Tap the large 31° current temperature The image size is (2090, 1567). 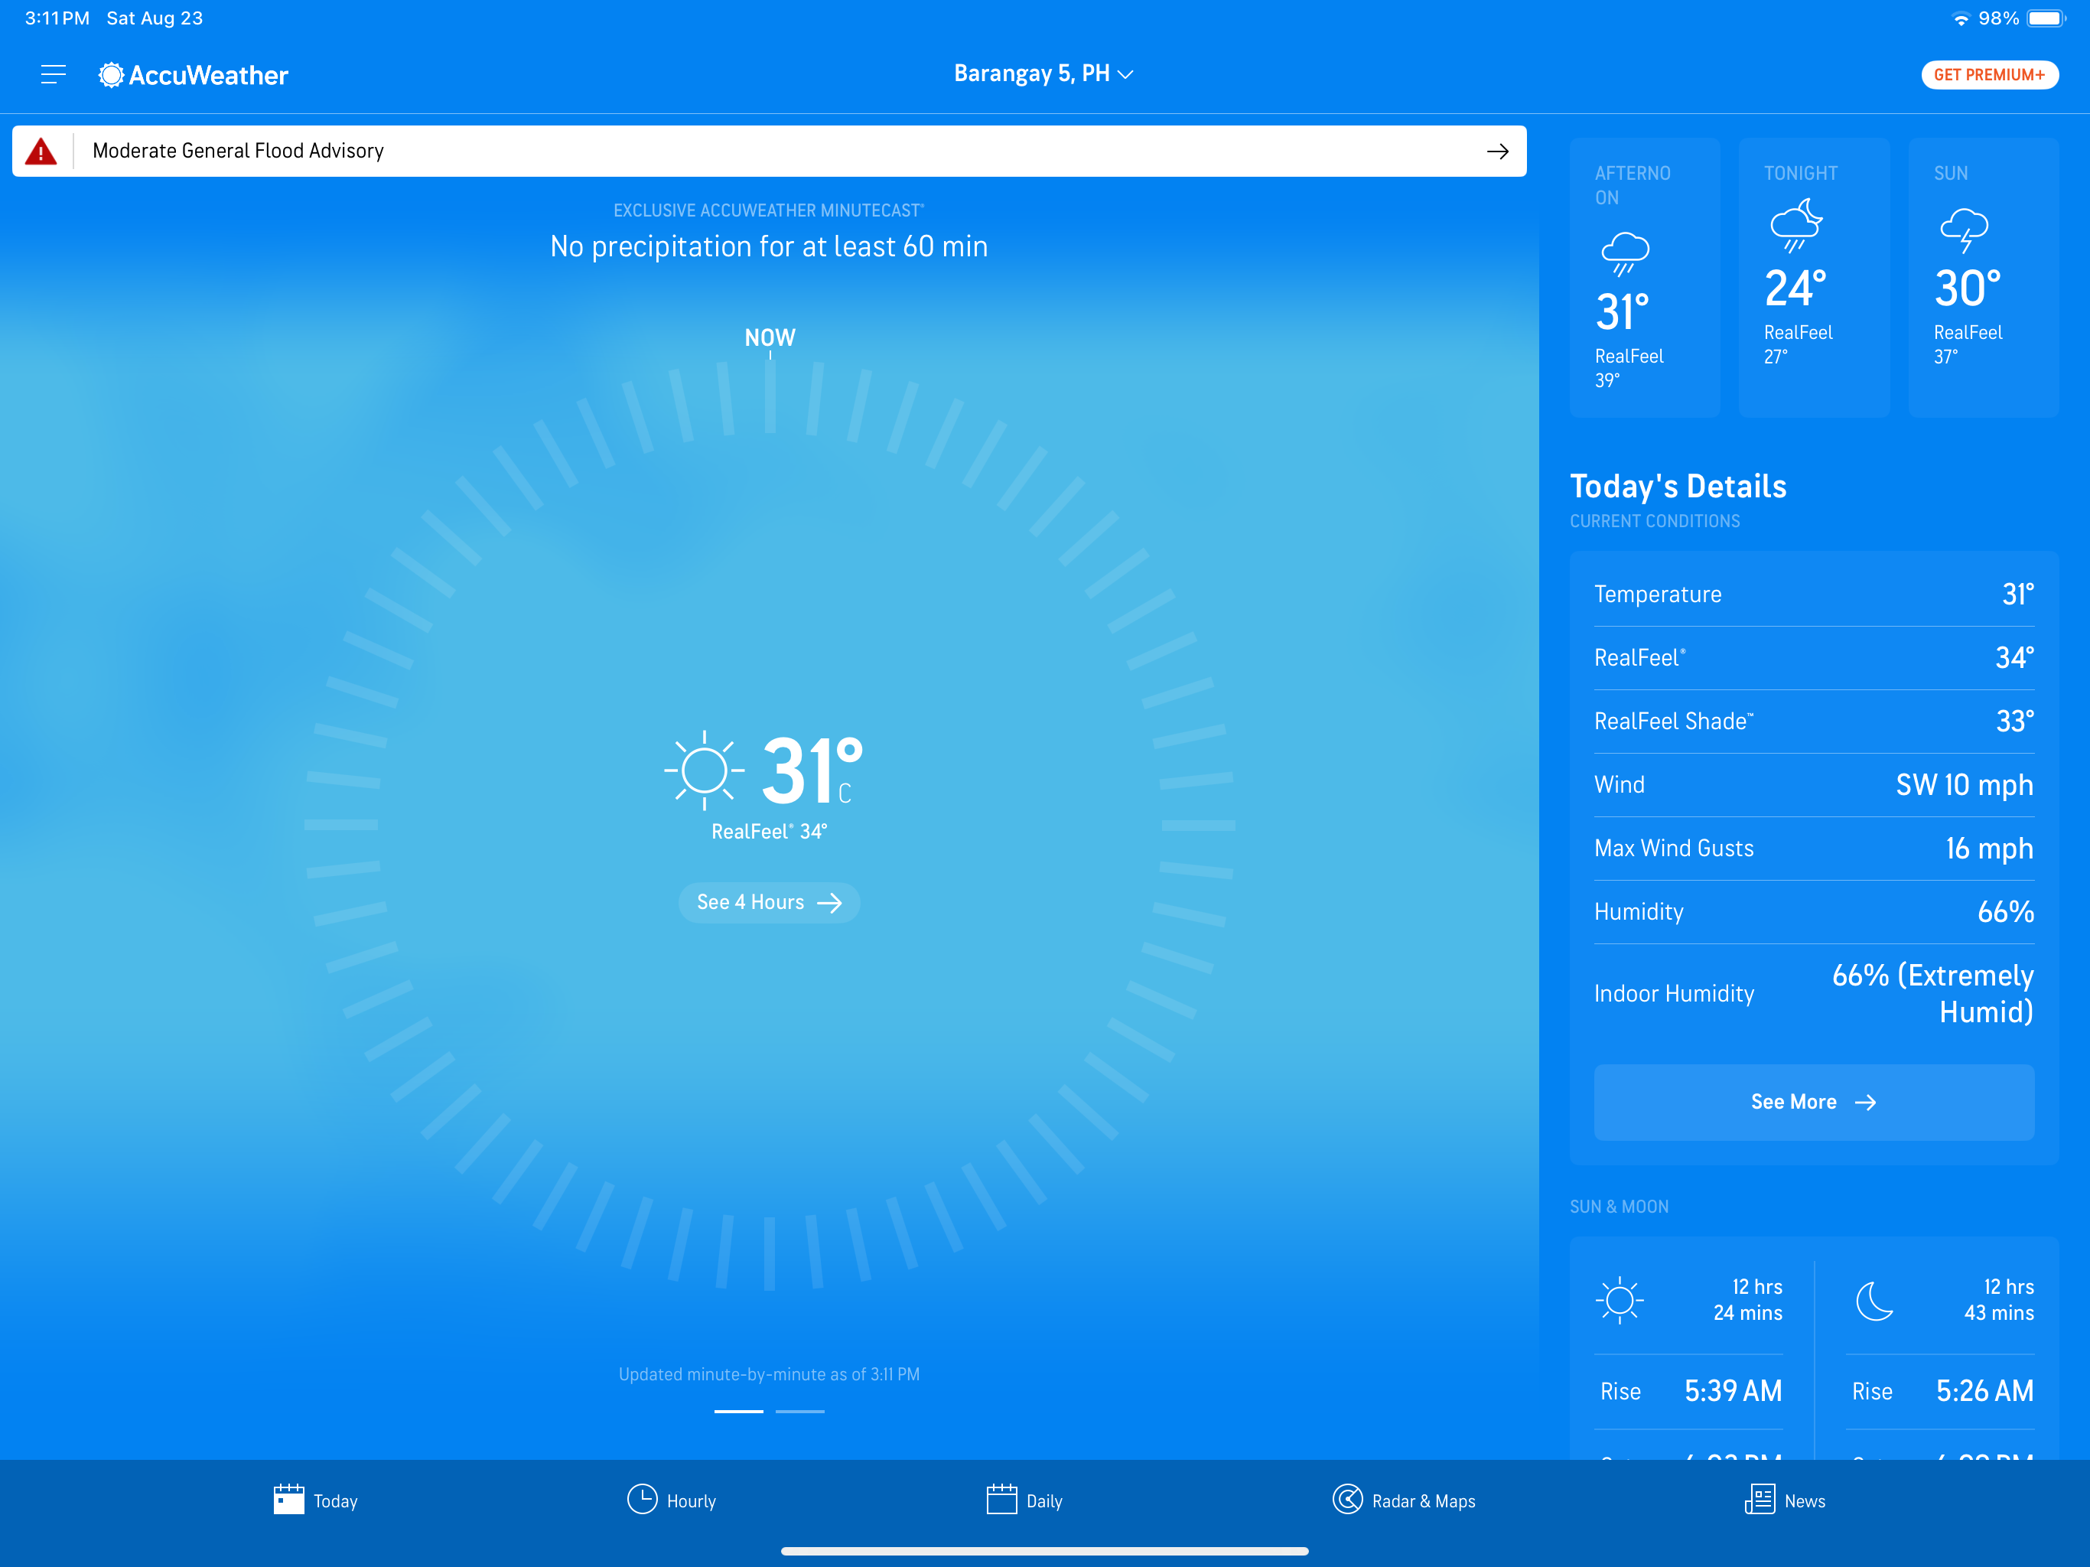coord(812,770)
